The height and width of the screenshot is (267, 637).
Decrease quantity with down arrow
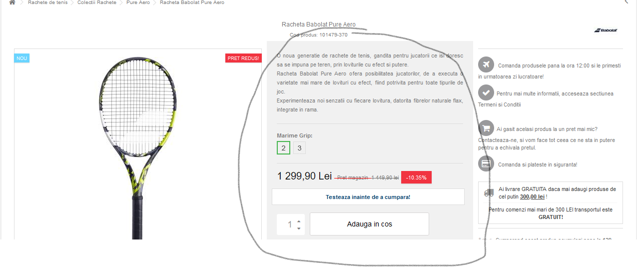(x=299, y=228)
